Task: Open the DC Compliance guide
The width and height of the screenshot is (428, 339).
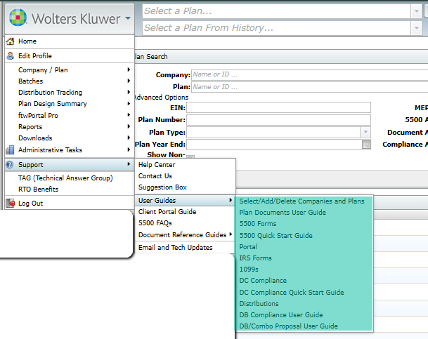Action: click(x=304, y=281)
